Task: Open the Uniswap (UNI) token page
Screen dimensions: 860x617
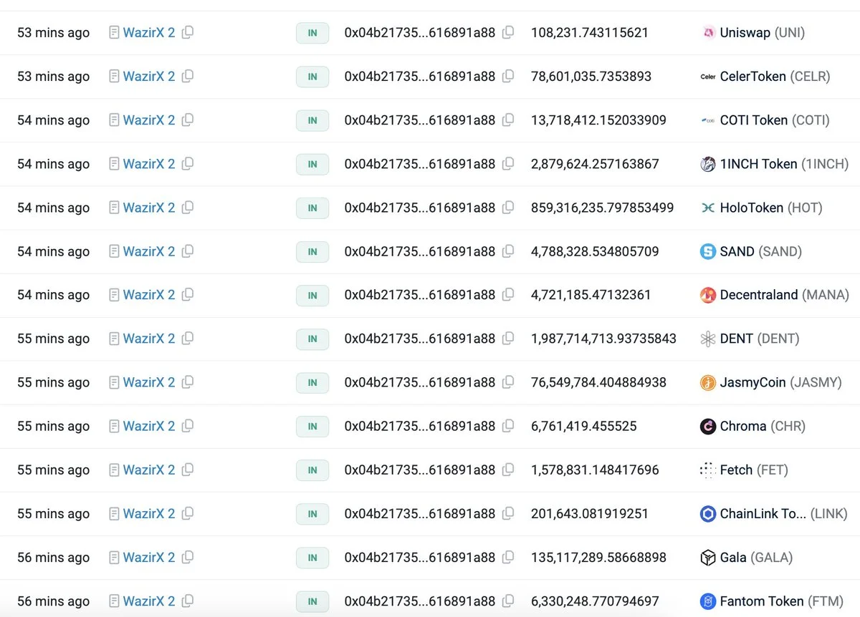Action: 763,32
